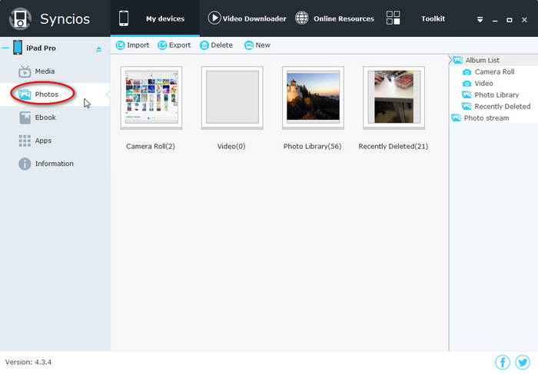The width and height of the screenshot is (538, 374).
Task: Open the Online Resources tab
Action: [334, 18]
